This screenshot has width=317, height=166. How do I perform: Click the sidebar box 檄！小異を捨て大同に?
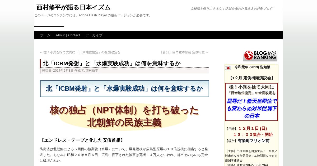pyautogui.click(x=251, y=102)
